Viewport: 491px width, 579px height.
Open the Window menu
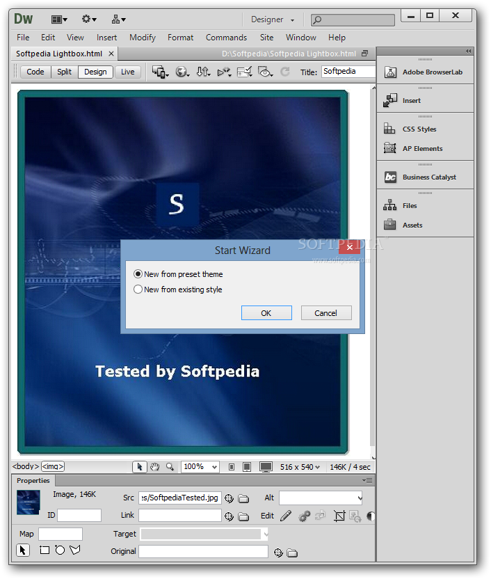300,38
